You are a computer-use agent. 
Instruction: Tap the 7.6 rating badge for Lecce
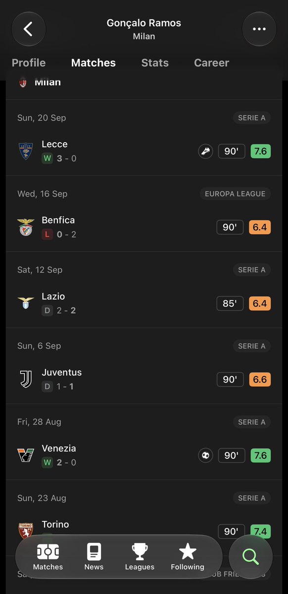click(x=261, y=152)
